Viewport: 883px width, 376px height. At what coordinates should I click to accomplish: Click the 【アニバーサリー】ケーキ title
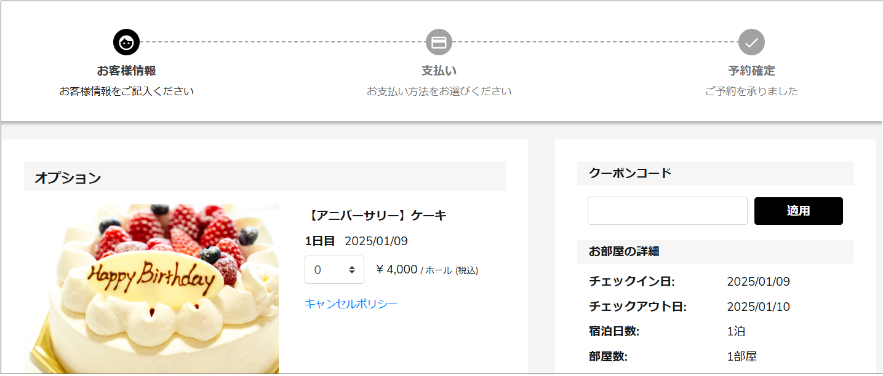(x=375, y=215)
